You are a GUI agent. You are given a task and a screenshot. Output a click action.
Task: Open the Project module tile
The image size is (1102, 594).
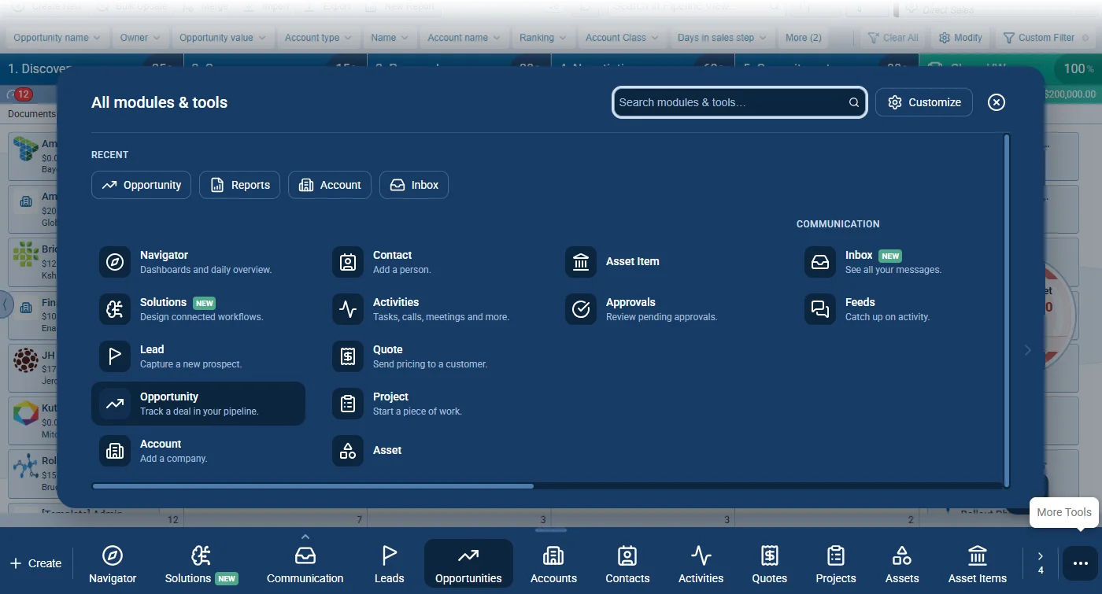(431, 404)
